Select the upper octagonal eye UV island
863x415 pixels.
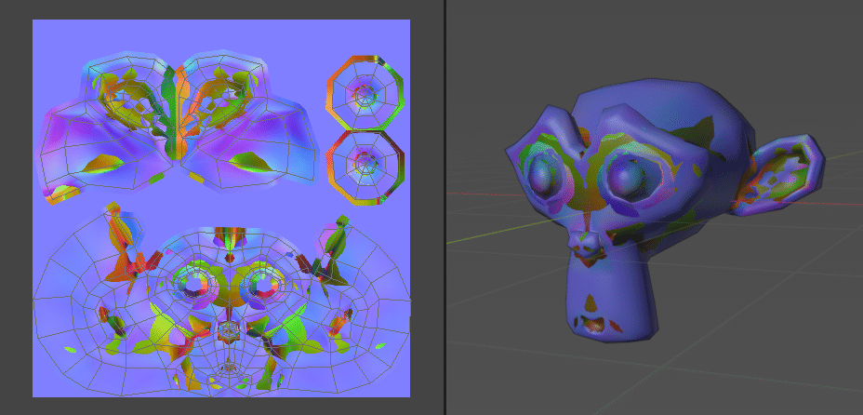[365, 92]
